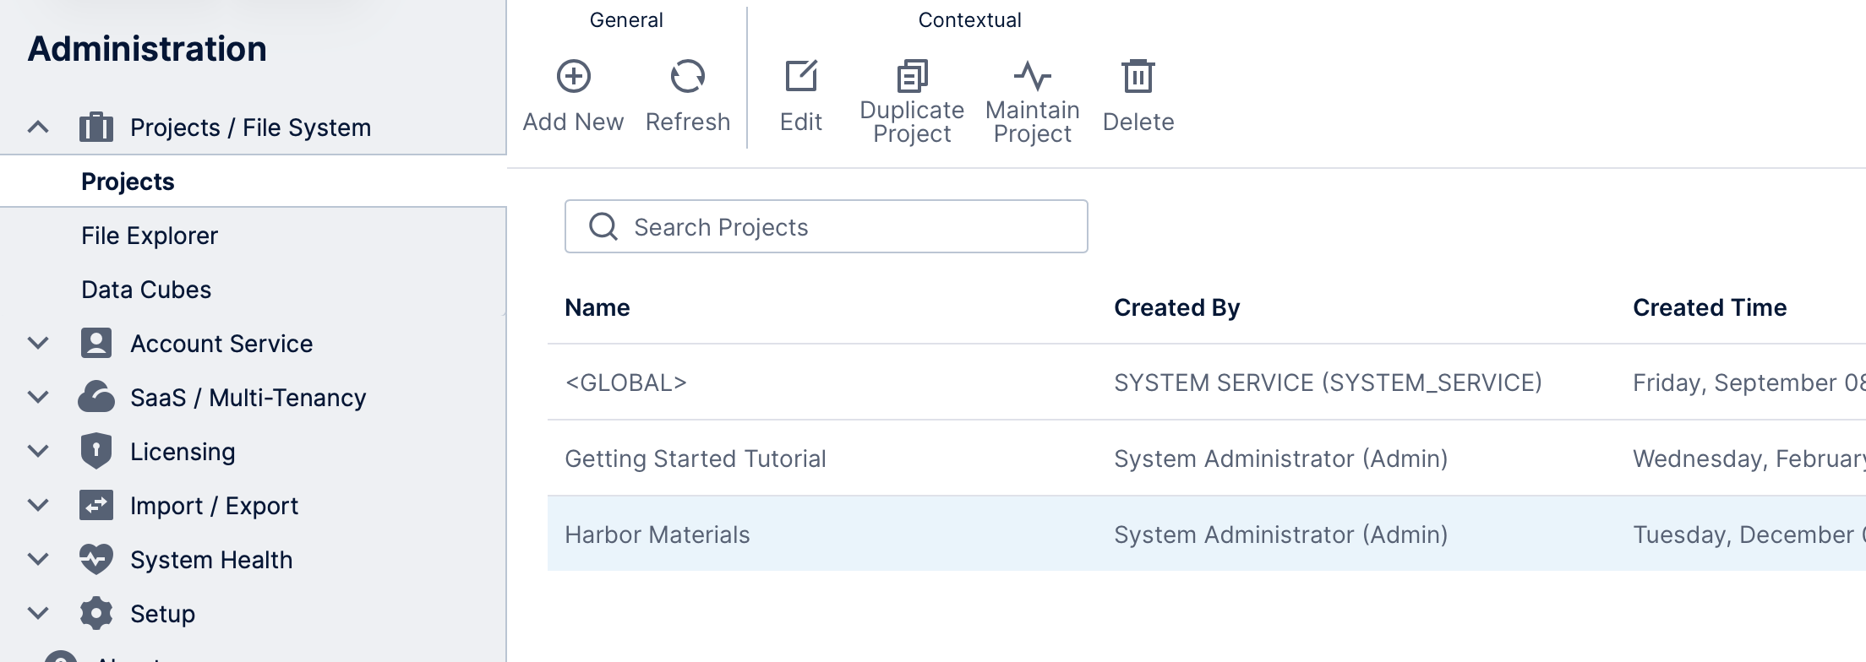Expand the SaaS / Multi-Tenancy section

pyautogui.click(x=38, y=397)
